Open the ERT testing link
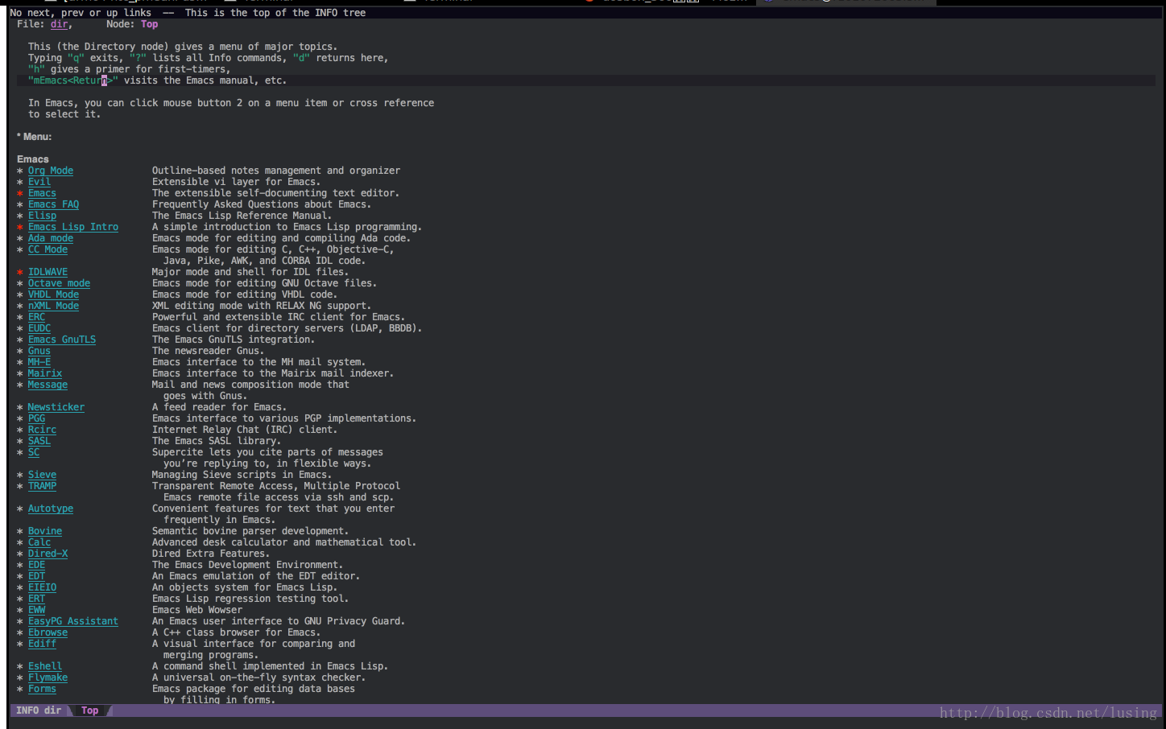This screenshot has height=729, width=1166. pyautogui.click(x=36, y=599)
